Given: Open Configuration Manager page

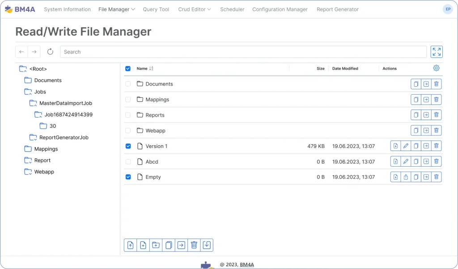Looking at the screenshot, I should [x=280, y=9].
